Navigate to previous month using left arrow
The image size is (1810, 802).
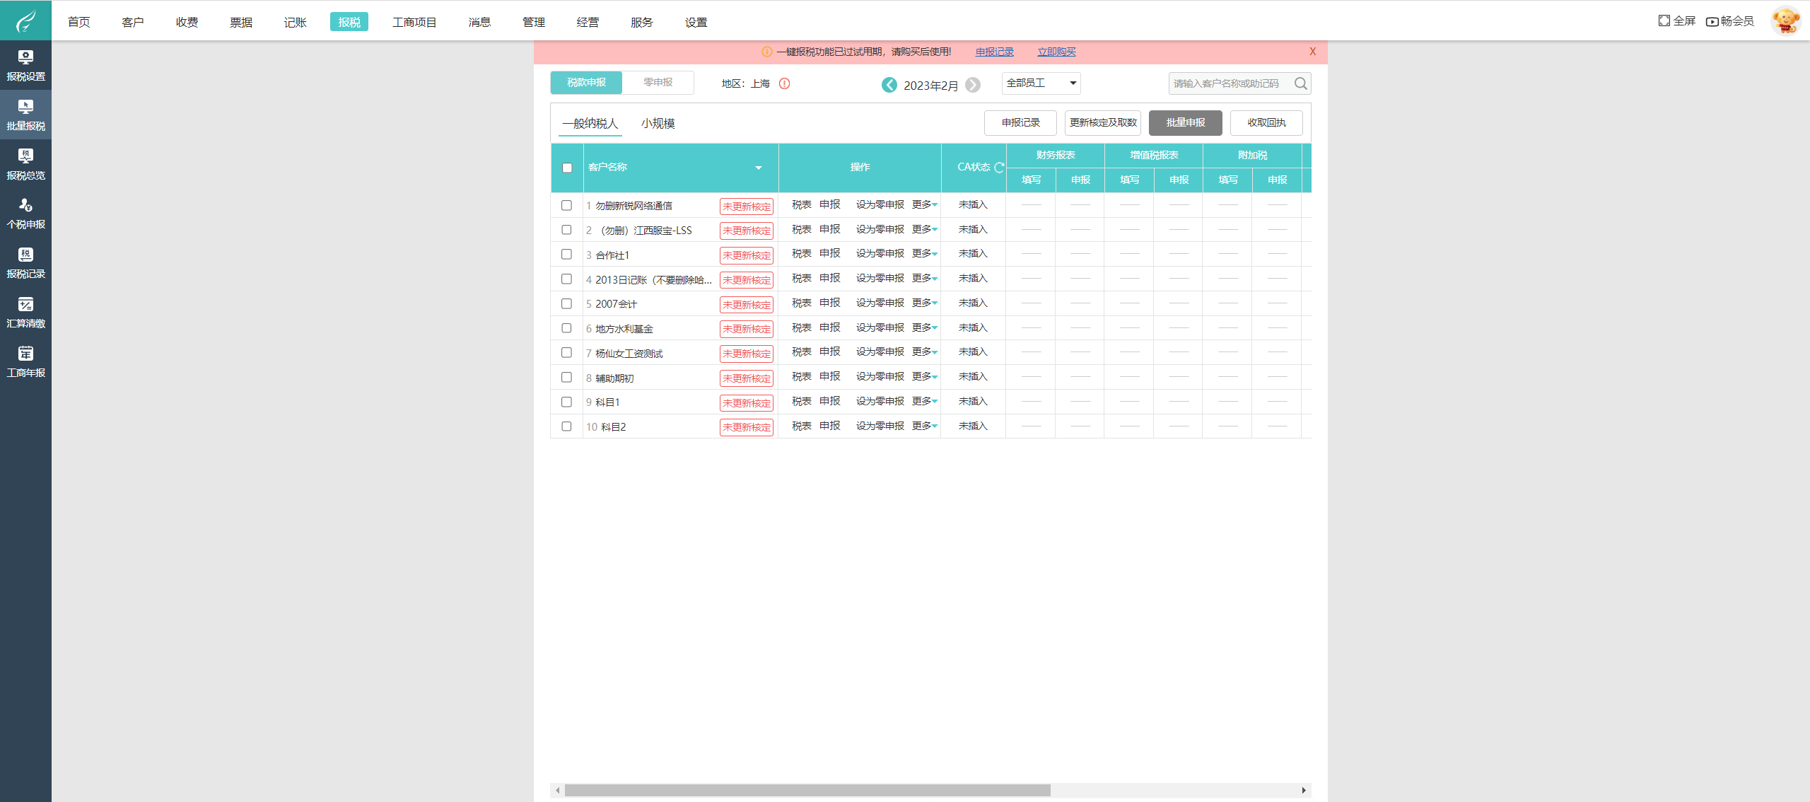coord(888,83)
